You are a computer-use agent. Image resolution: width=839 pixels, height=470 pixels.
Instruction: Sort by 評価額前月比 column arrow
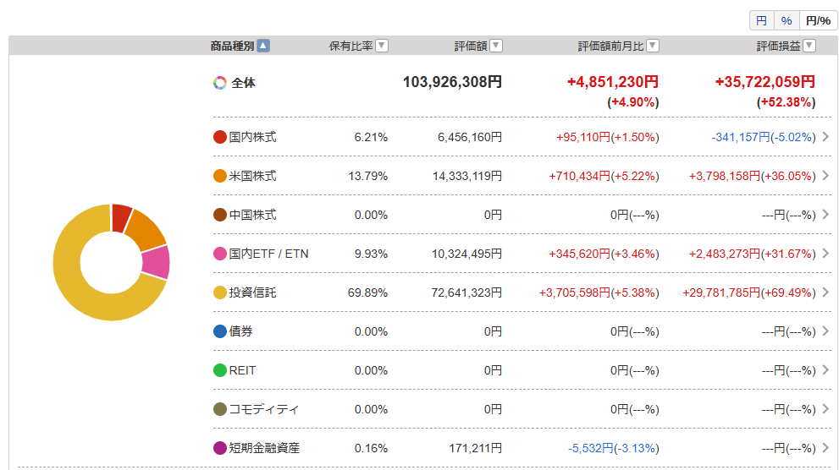[x=653, y=46]
